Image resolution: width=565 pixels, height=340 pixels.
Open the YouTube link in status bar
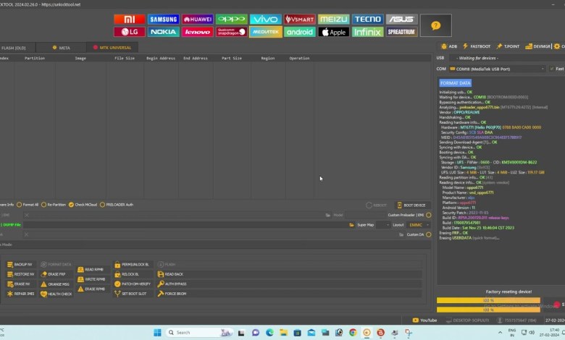[424, 320]
